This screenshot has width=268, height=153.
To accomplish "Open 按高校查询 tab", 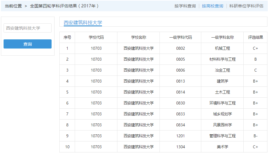I will pos(213,6).
